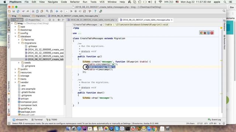Click migrations in the breadcrumb bar

(x=39, y=16)
